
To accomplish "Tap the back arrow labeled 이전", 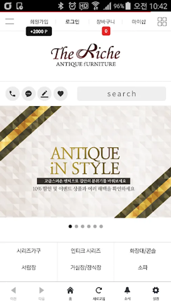I will [13, 293].
